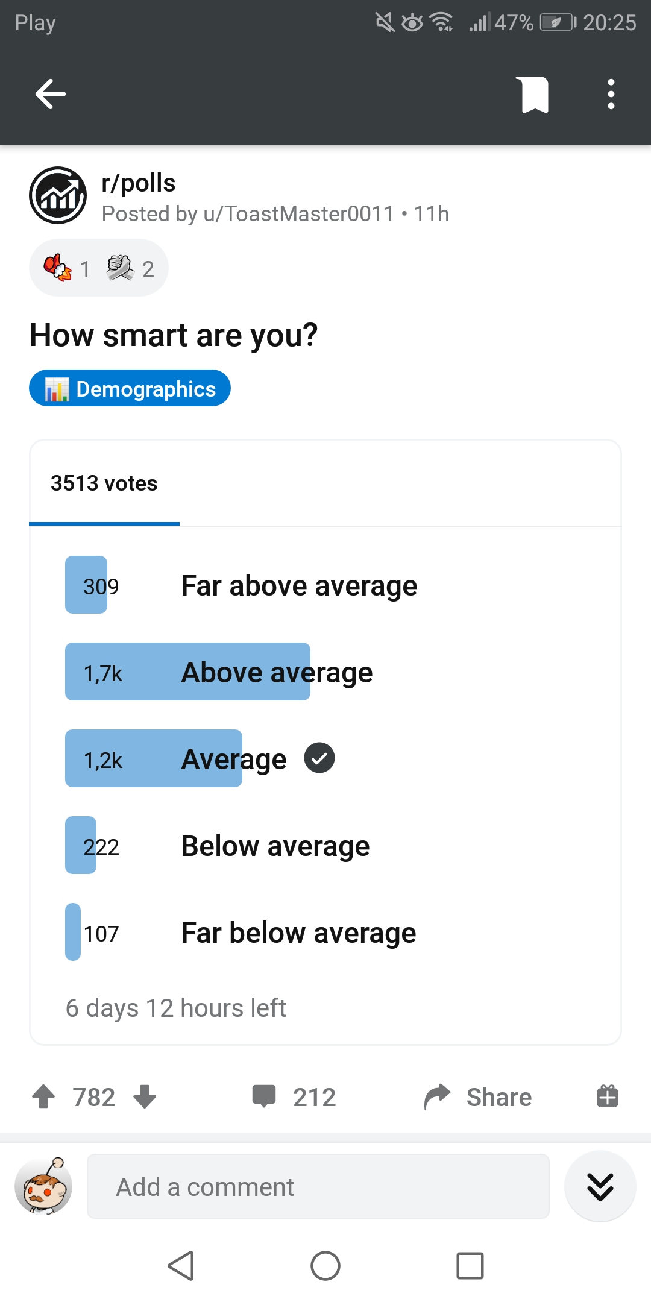Focus the 'Add a comment' field
The height and width of the screenshot is (1302, 651).
(318, 1187)
